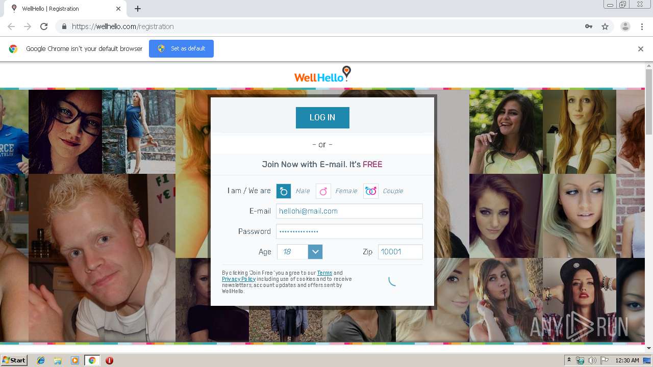Click the LOG IN button
This screenshot has height=367, width=653.
(322, 117)
